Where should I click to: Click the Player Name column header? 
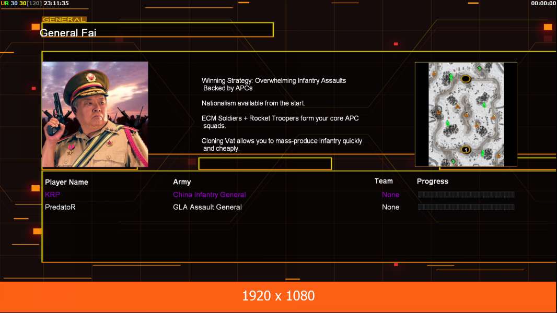(66, 182)
